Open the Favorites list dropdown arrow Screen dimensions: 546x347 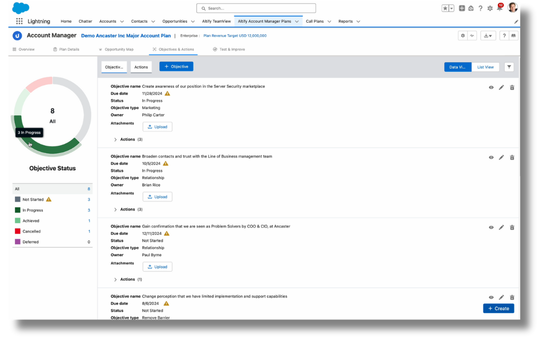coord(452,8)
